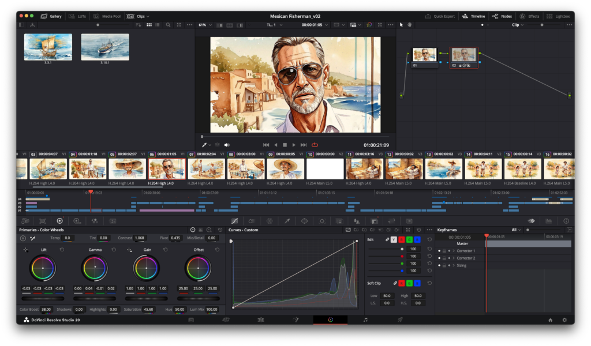Screen dimensions: 591x346
Task: Switch to the Fairlight page
Action: [365, 319]
